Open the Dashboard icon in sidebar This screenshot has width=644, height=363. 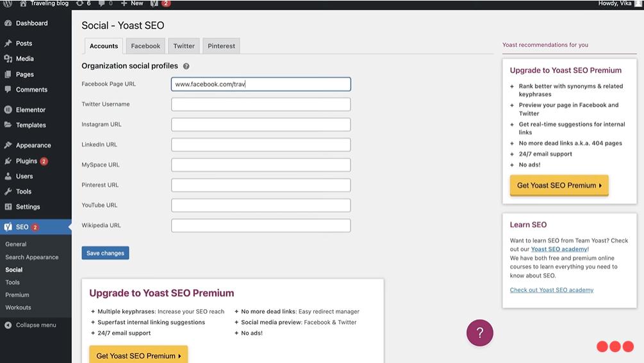(x=8, y=23)
